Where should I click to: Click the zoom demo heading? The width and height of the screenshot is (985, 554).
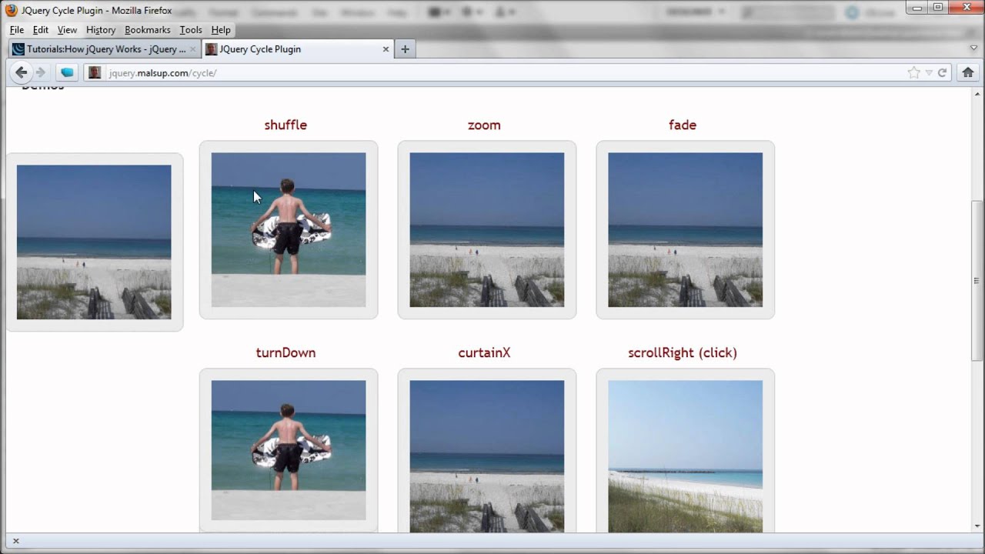(x=484, y=125)
